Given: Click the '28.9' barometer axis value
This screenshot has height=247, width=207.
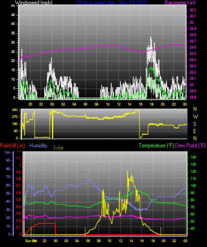Looking at the screenshot, I should (193, 91).
